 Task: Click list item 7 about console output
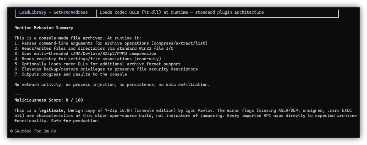coord(71,74)
